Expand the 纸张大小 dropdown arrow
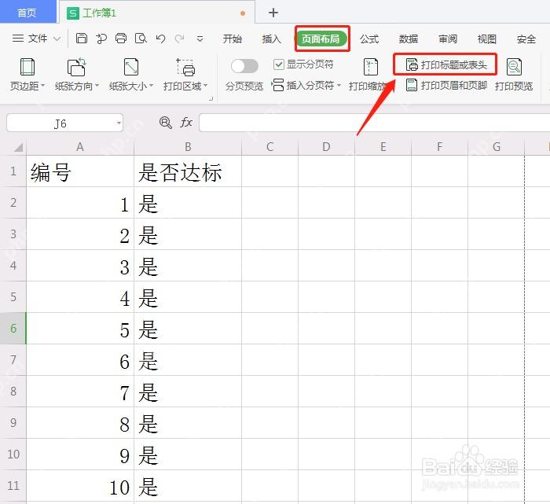Viewport: 550px width, 504px height. click(x=152, y=85)
